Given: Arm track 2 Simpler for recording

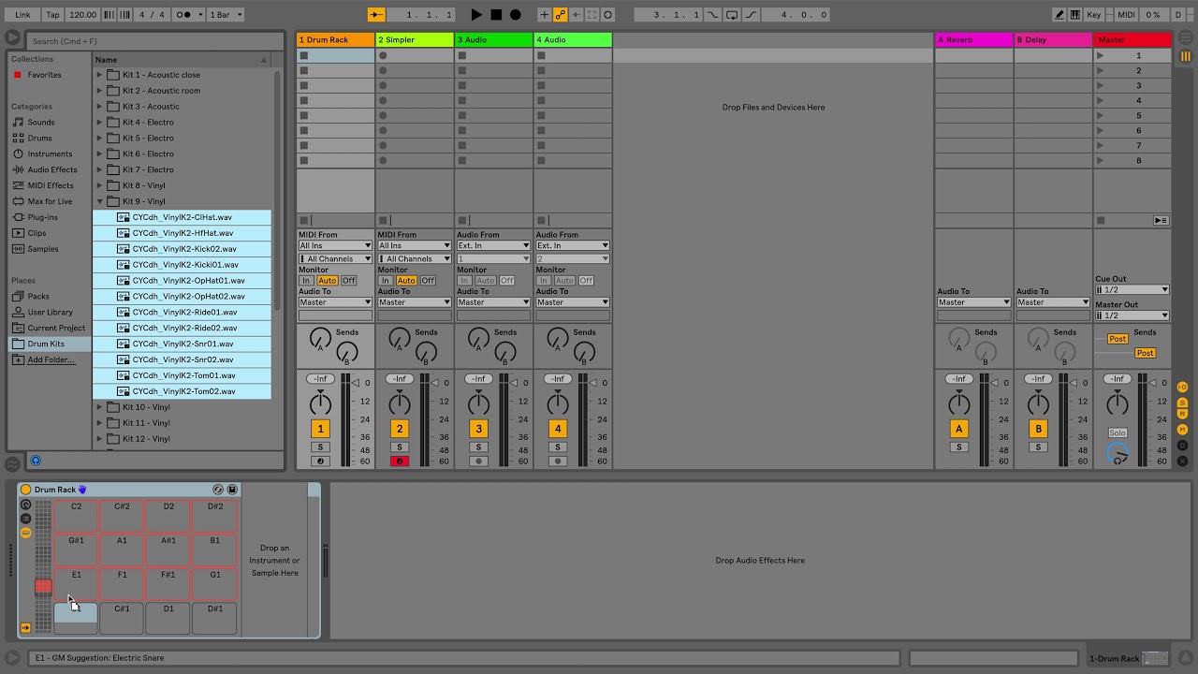Looking at the screenshot, I should coord(400,462).
